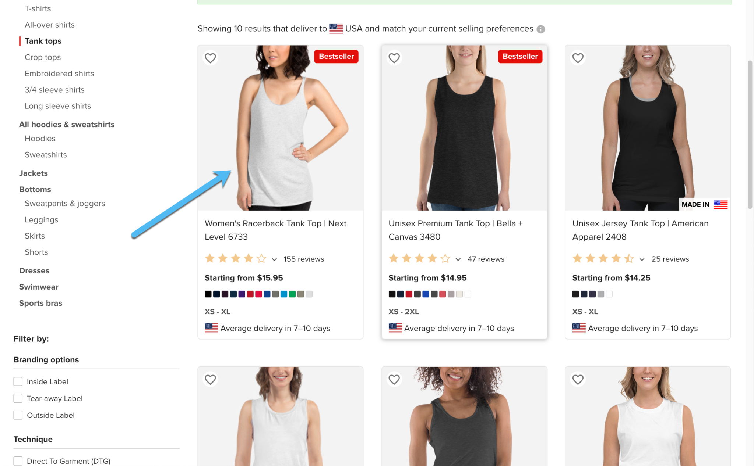Favorite the Unisex Premium Tank Top
The height and width of the screenshot is (466, 754).
point(394,58)
